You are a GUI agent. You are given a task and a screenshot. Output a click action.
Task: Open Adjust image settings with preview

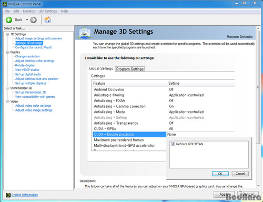(38, 38)
